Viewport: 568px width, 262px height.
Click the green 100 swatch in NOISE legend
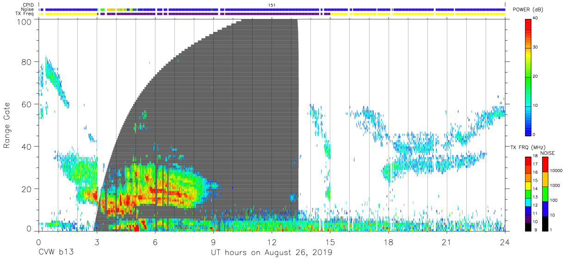[x=545, y=194]
